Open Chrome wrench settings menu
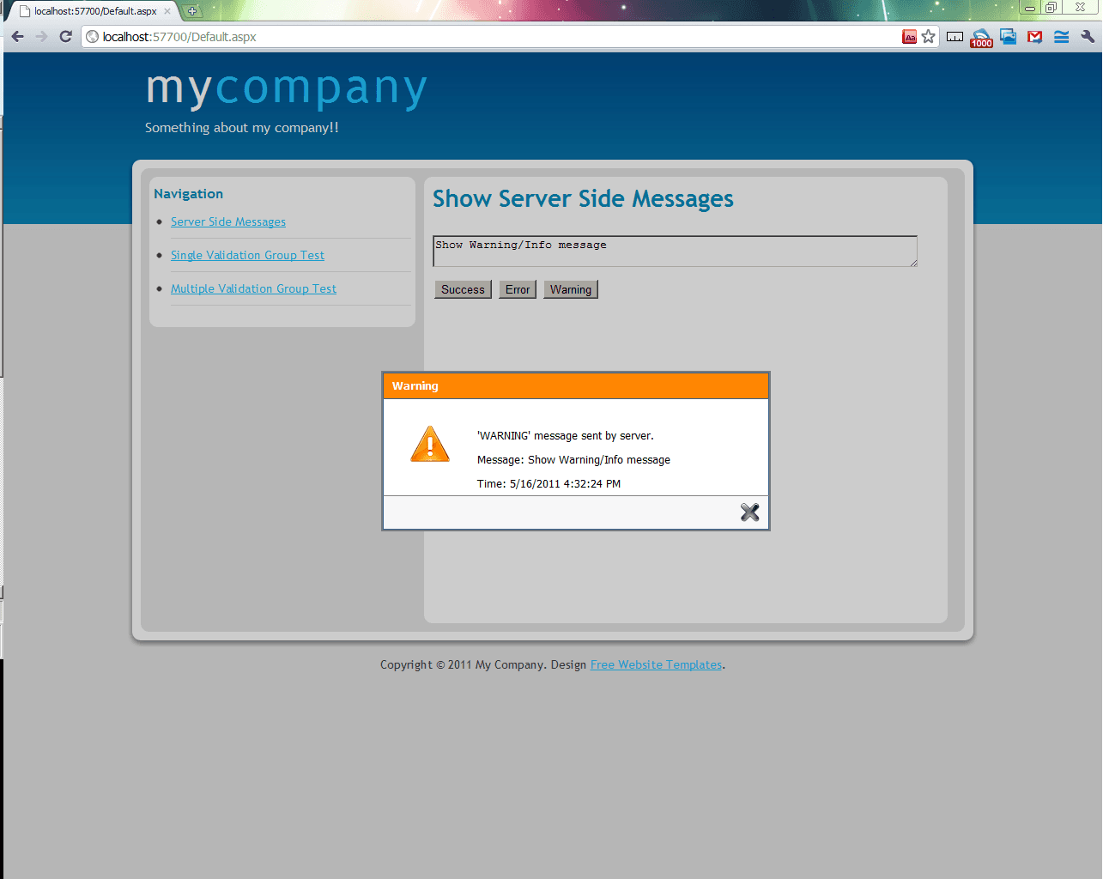The height and width of the screenshot is (879, 1103). pyautogui.click(x=1088, y=36)
